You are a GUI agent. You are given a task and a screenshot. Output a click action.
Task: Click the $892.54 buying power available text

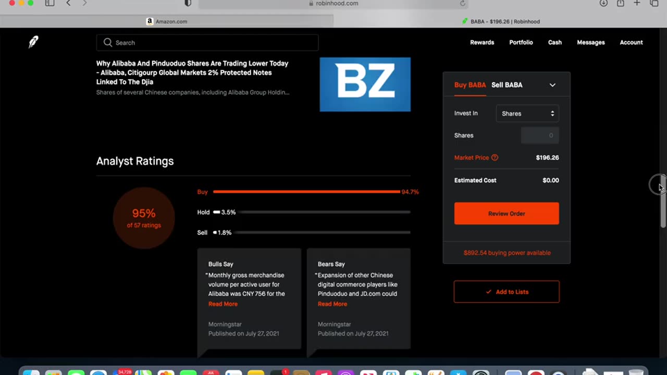(x=507, y=253)
